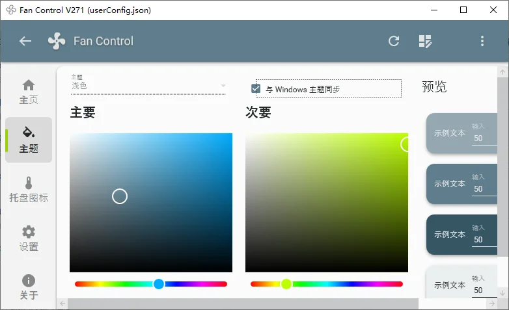Click the 次要 color picker circle handle
Screen dimensions: 509x310
(x=404, y=144)
